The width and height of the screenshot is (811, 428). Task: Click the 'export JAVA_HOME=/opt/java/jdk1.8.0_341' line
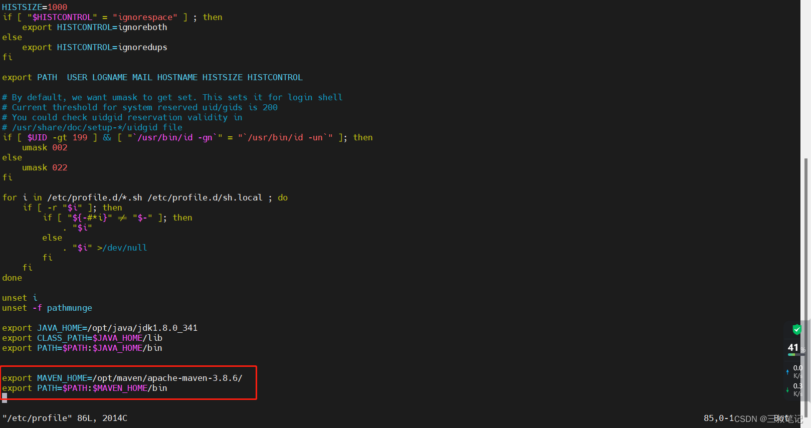coord(100,328)
